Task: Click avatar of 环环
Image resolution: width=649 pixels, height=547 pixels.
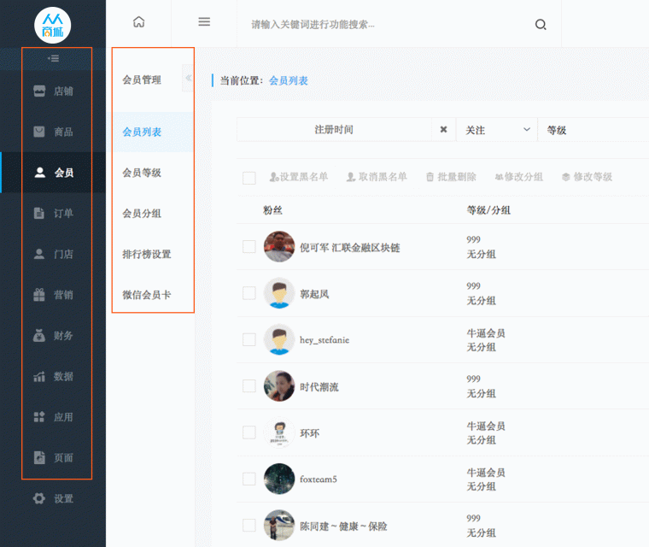Action: click(x=279, y=432)
